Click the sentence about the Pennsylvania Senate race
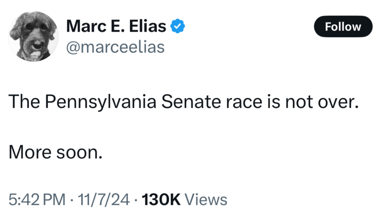This screenshot has width=388, height=215. (x=182, y=102)
